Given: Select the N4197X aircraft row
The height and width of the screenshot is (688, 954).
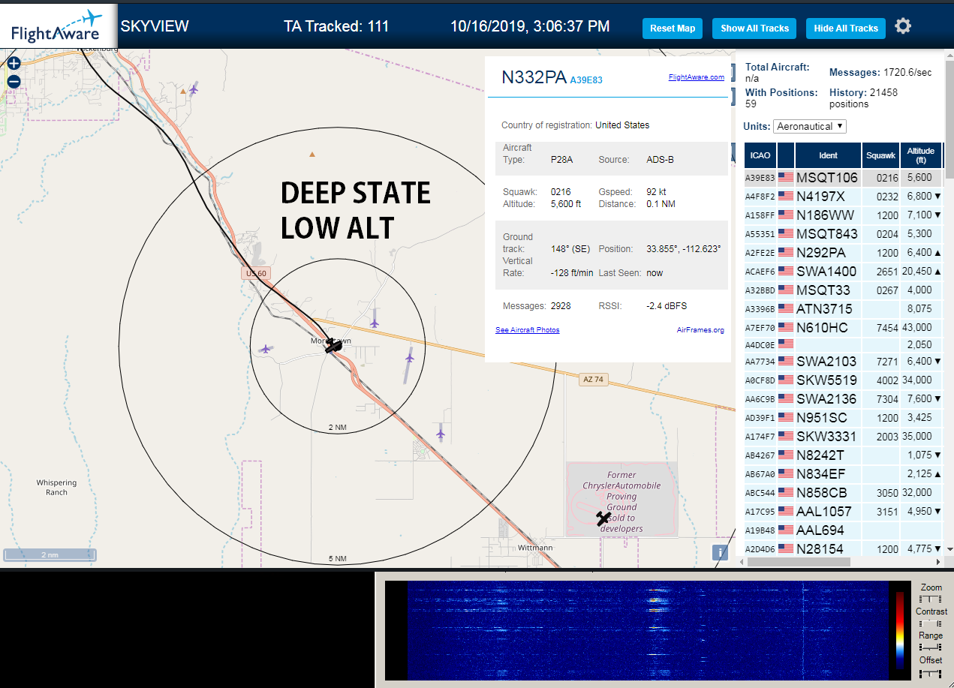Looking at the screenshot, I should pos(843,197).
